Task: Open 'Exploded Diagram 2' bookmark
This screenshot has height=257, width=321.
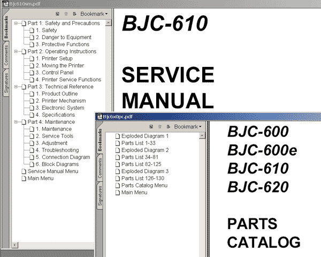Action: coord(145,150)
